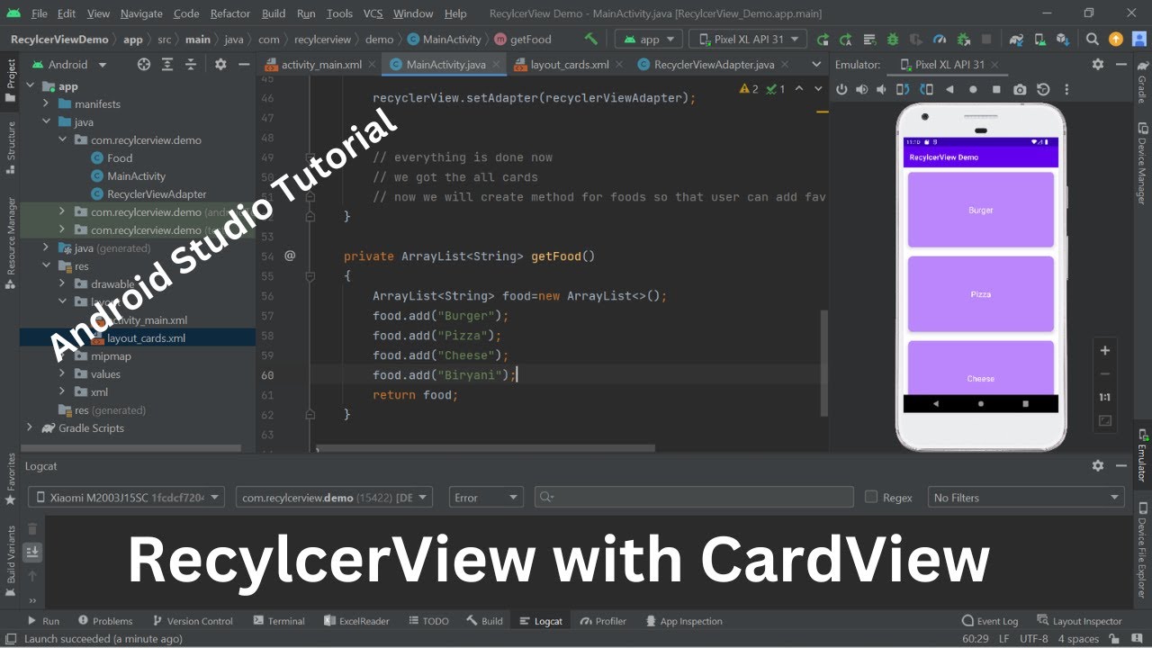The image size is (1152, 648).
Task: Click the editor vertical scrollbar
Action: [x=823, y=364]
